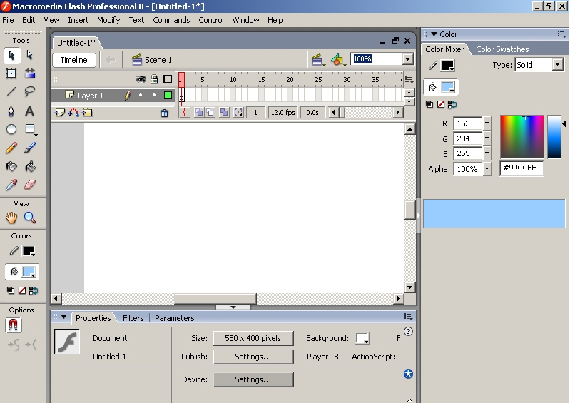
Task: Select the Gradient Transform tool
Action: (30, 73)
